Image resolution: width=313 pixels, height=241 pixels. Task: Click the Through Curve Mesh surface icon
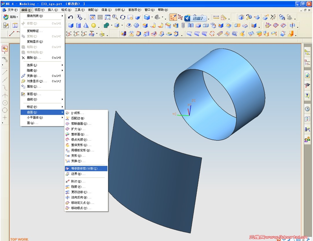(x=205, y=34)
